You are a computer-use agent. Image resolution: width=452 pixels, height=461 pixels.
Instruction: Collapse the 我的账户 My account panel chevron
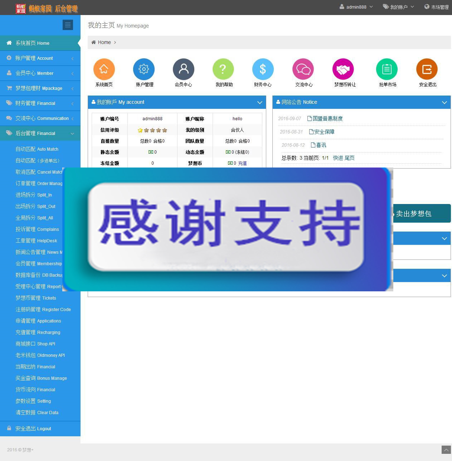click(x=260, y=102)
